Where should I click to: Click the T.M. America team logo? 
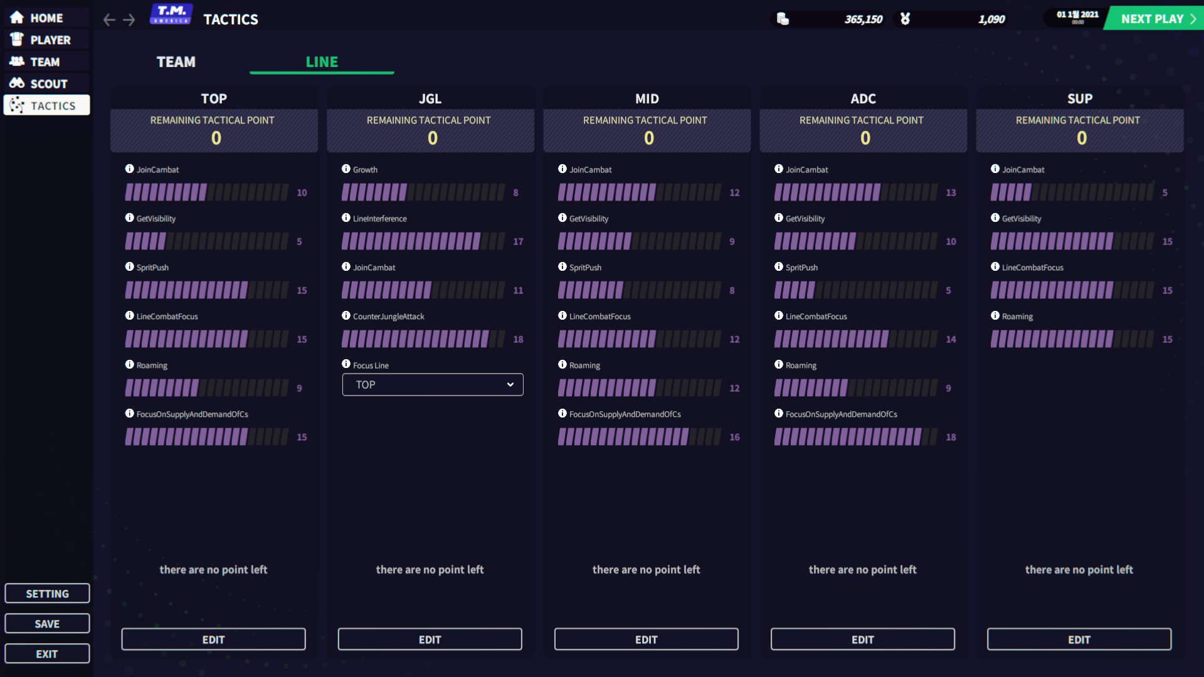click(171, 14)
